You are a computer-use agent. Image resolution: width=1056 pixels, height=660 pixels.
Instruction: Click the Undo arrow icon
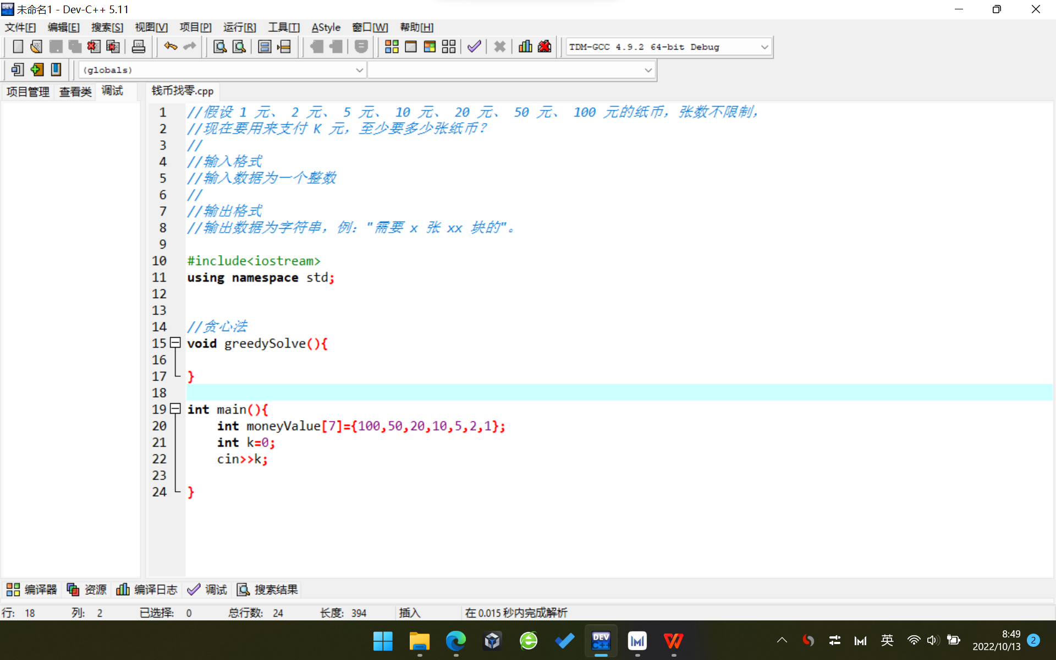tap(170, 47)
